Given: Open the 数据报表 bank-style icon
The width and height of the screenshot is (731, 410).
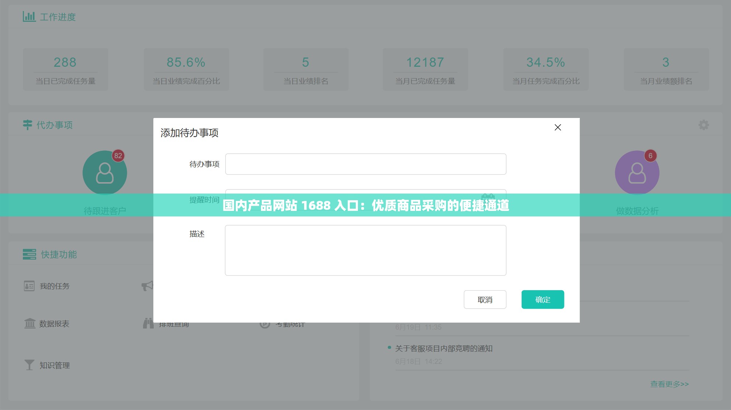Looking at the screenshot, I should click(x=29, y=324).
